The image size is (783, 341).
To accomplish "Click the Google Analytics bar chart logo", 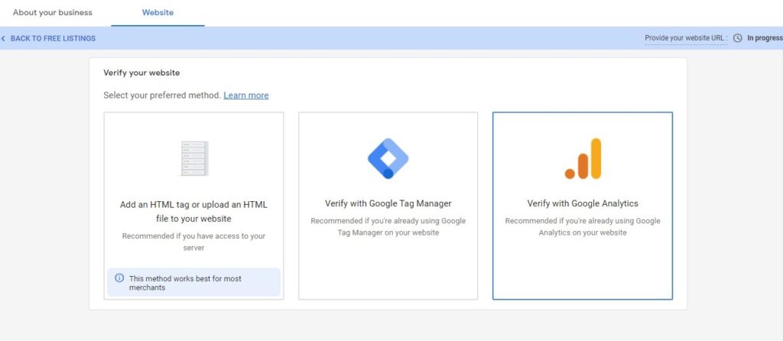I will click(583, 158).
